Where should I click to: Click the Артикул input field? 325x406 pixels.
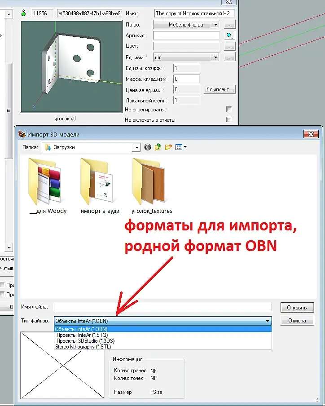tap(186, 35)
